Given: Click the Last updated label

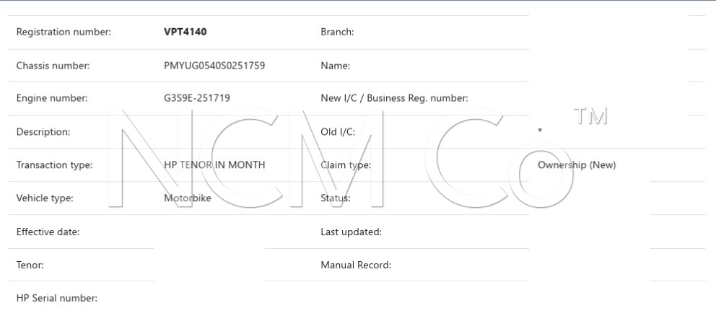Looking at the screenshot, I should click(x=351, y=232).
